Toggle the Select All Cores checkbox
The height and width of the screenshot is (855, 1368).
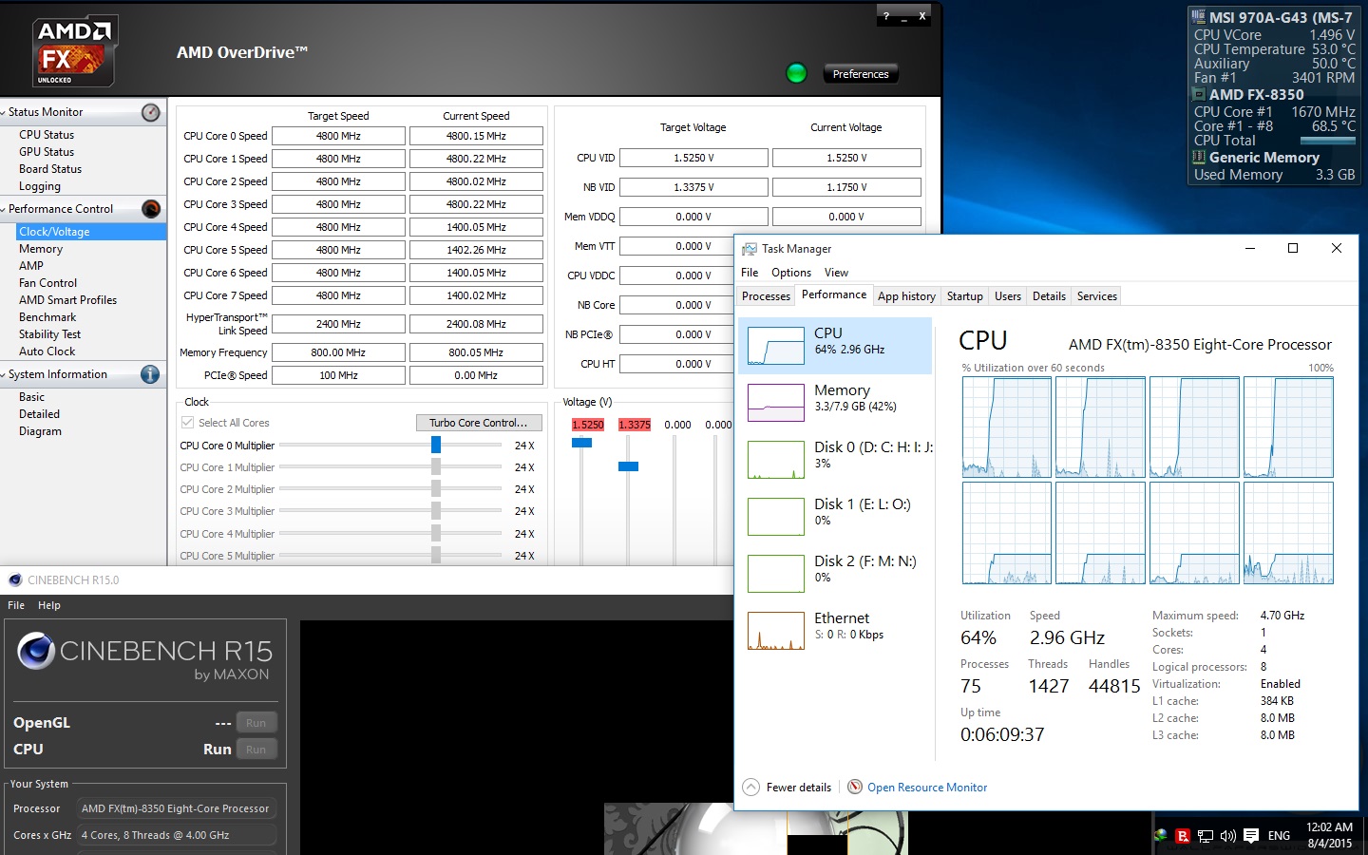(x=186, y=422)
